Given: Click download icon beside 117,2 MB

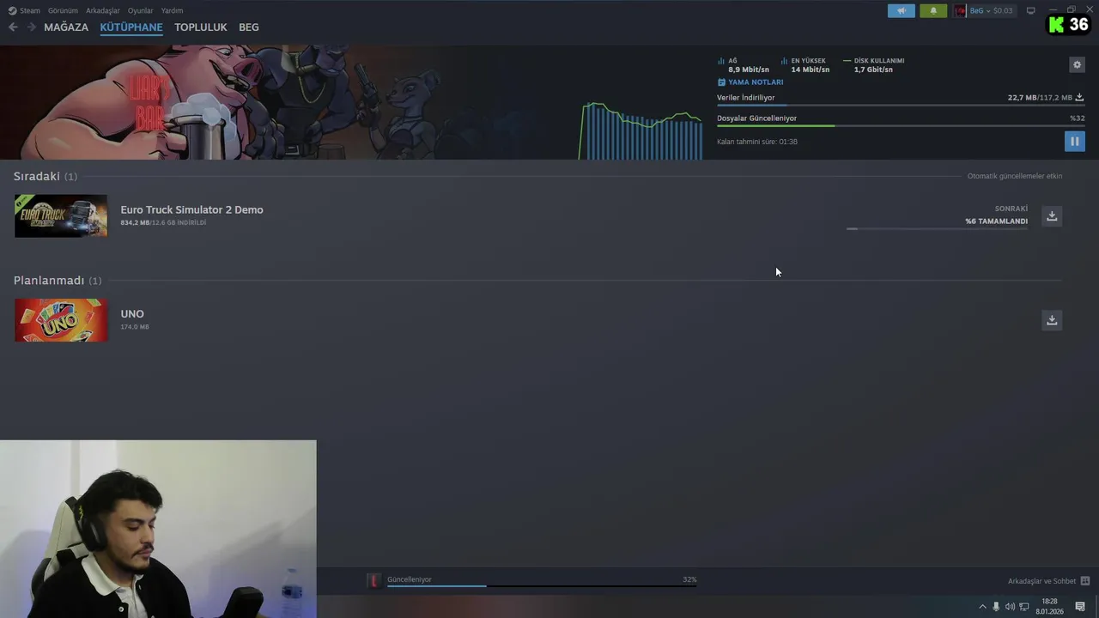Looking at the screenshot, I should [x=1080, y=98].
